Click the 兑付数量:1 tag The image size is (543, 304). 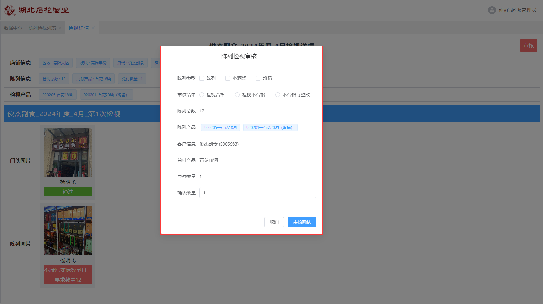[x=132, y=79]
